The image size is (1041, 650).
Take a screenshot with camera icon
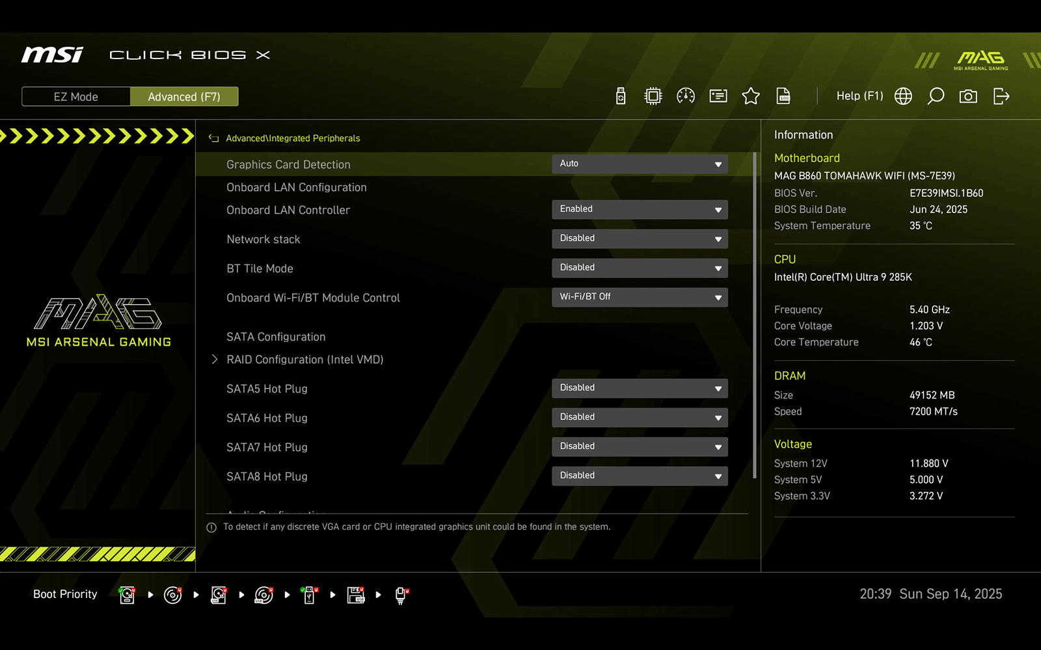click(x=968, y=96)
